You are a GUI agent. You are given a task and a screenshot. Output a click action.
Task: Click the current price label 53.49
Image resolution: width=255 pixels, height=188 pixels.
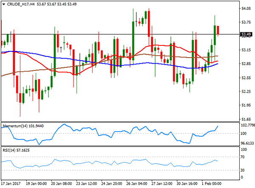coord(246,34)
